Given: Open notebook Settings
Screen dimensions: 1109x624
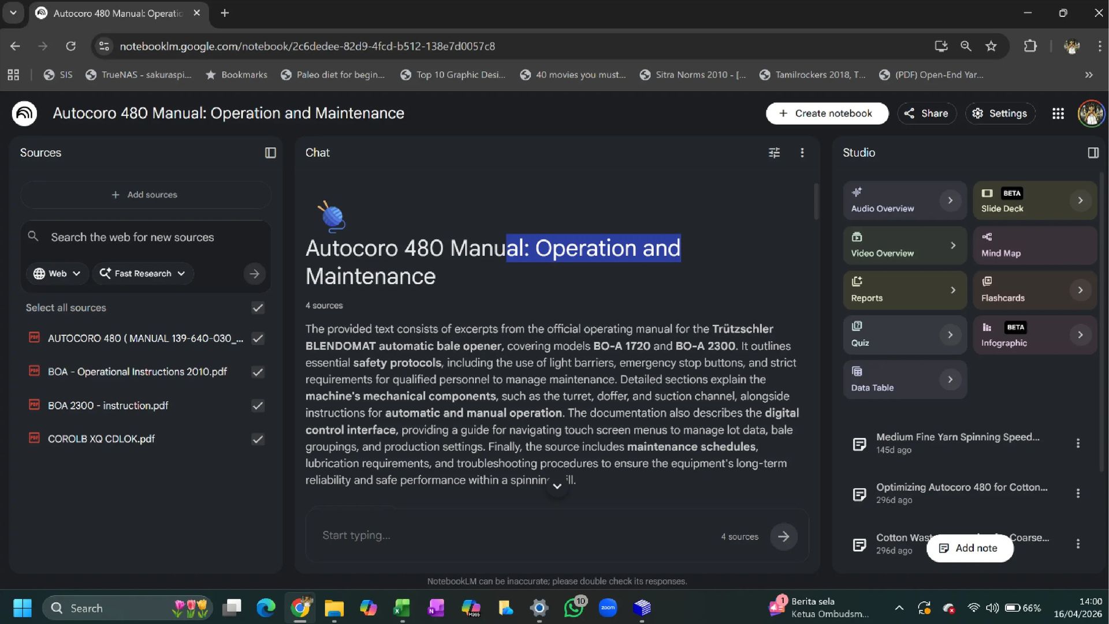Looking at the screenshot, I should 999,113.
